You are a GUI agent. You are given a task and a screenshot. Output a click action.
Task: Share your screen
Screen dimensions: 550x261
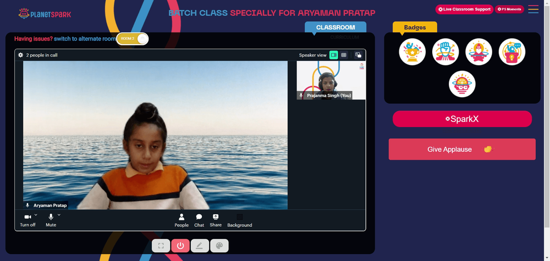216,220
